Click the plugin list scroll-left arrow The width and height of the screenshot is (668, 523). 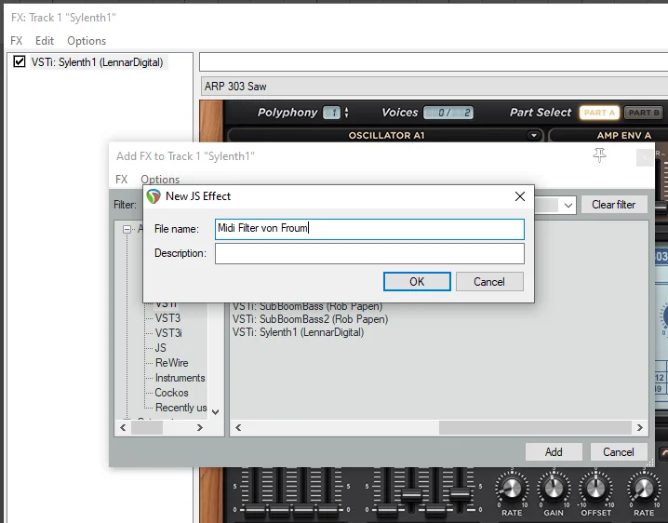coord(238,427)
